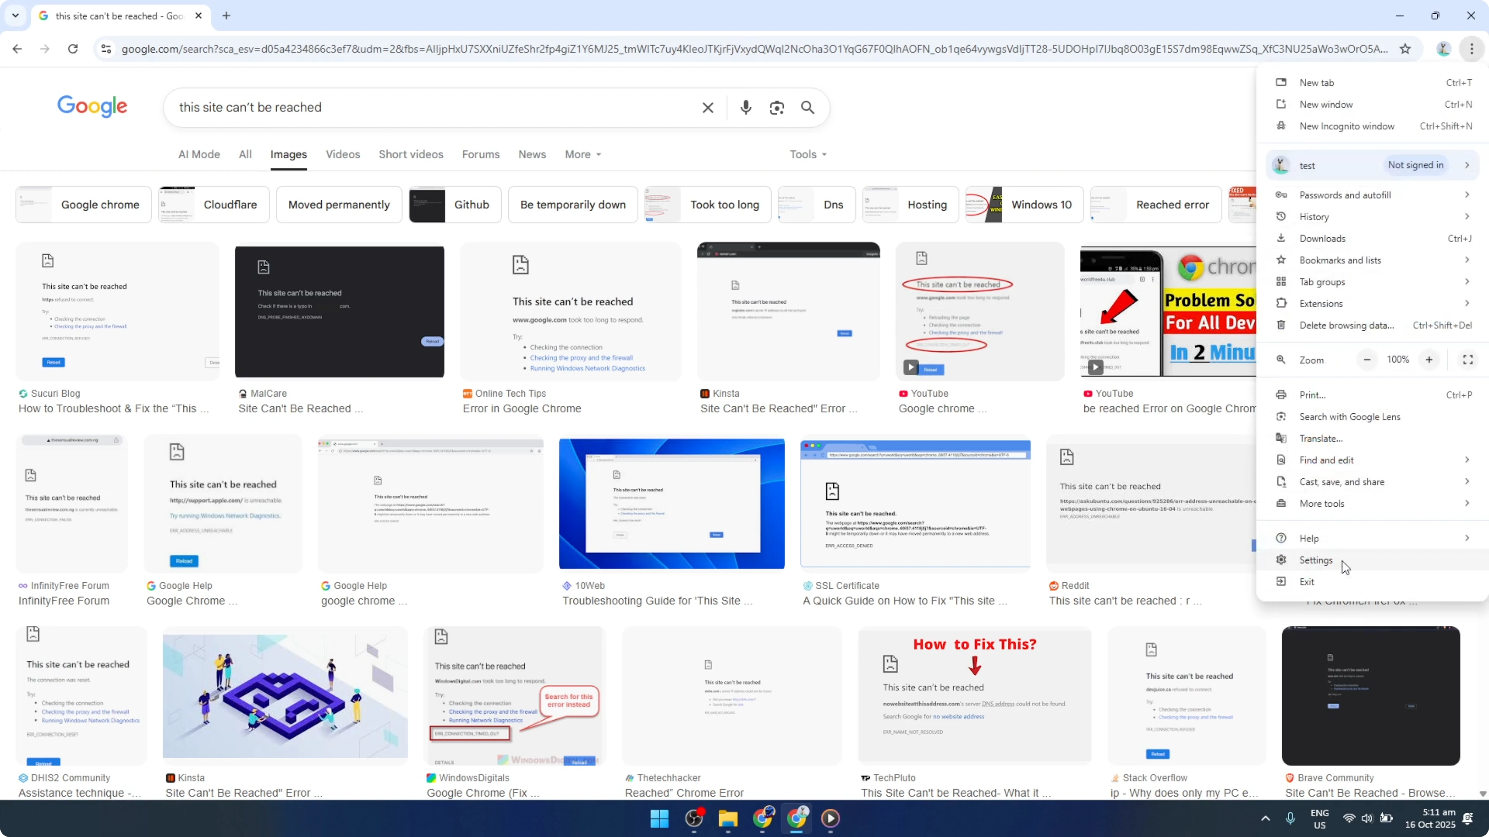This screenshot has height=837, width=1489.
Task: Decrease zoom with the minus button
Action: click(x=1367, y=359)
